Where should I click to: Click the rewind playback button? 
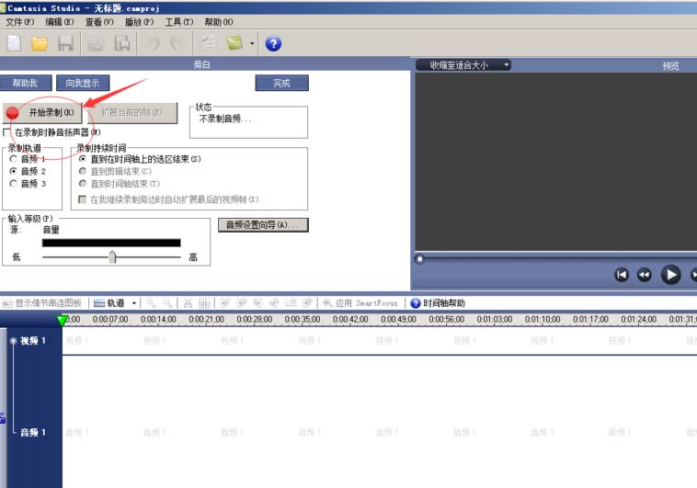click(644, 275)
